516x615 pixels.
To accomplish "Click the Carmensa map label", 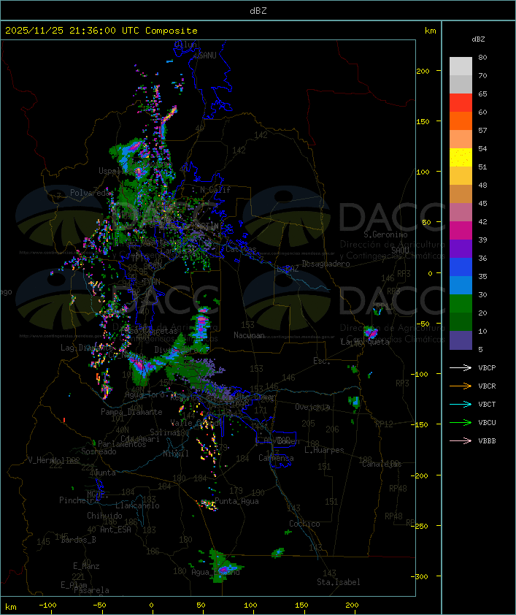I will coord(276,458).
